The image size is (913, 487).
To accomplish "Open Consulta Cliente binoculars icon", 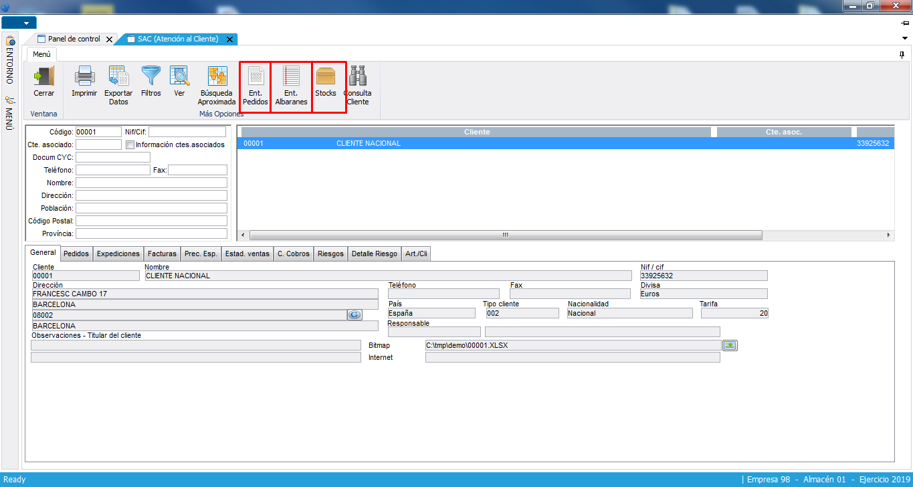I will point(358,76).
